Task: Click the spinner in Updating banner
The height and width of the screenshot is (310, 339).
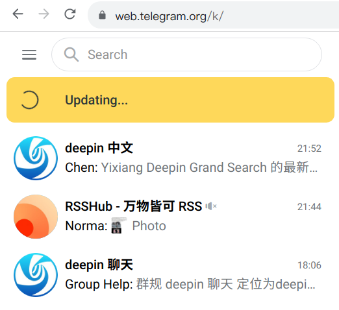Action: click(x=29, y=100)
